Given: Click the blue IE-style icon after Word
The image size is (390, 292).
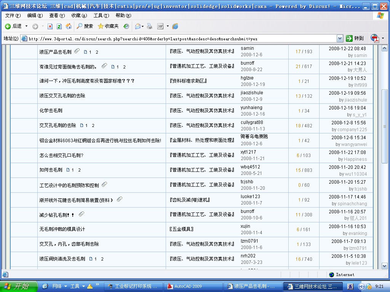Looking at the screenshot, I should click(175, 26).
